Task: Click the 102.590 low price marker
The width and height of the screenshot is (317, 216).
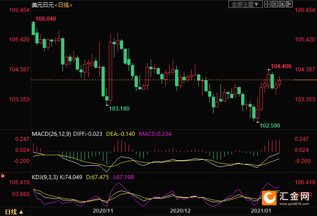Action: (270, 126)
